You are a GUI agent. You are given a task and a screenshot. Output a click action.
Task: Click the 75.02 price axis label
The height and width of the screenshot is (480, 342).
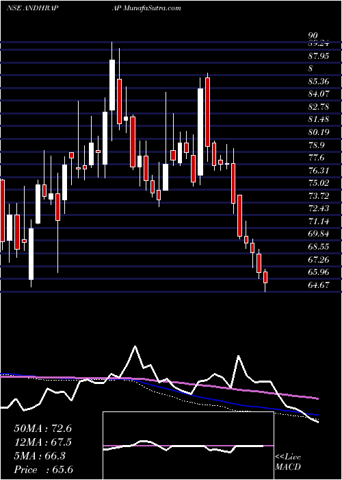click(319, 183)
